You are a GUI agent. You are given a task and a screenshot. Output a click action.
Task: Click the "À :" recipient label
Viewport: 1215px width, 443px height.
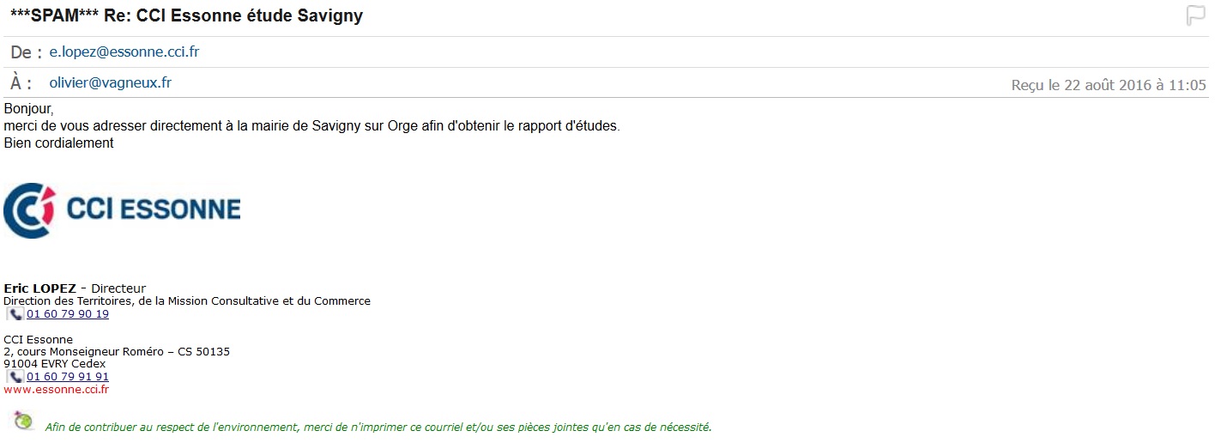point(21,83)
